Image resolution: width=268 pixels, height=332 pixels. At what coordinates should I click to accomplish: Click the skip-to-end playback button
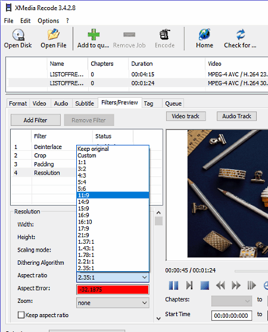point(251,285)
